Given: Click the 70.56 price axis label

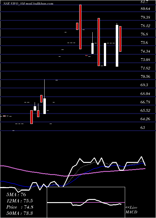Looking at the screenshot, I should tap(145, 77).
